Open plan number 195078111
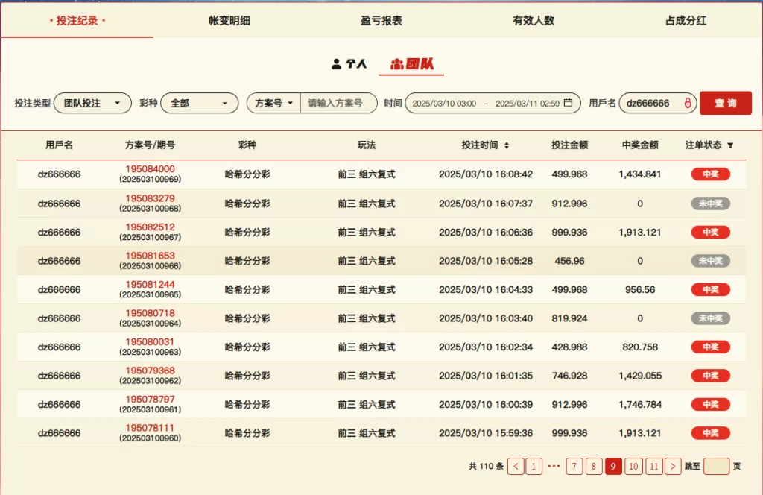The width and height of the screenshot is (763, 495). pos(150,428)
